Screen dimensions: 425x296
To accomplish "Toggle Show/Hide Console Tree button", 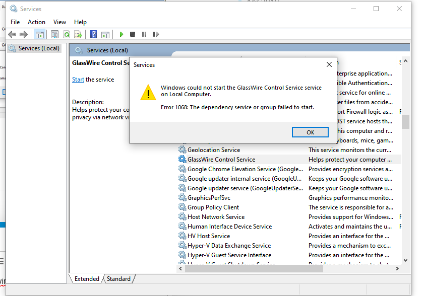I will pyautogui.click(x=39, y=35).
